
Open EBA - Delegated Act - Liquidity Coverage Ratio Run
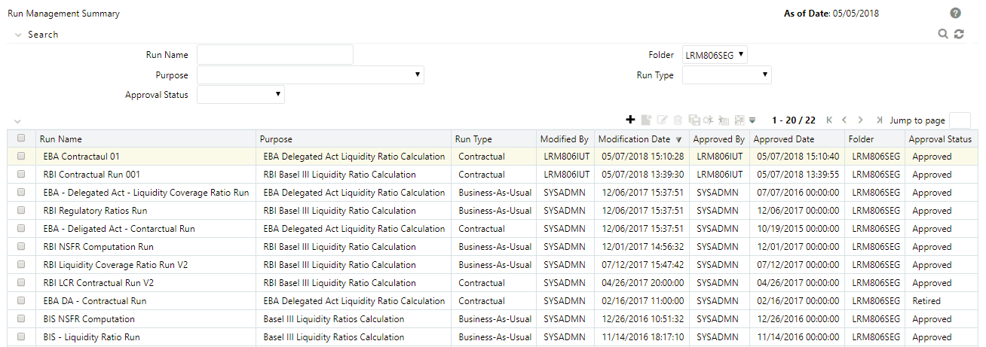pos(146,193)
